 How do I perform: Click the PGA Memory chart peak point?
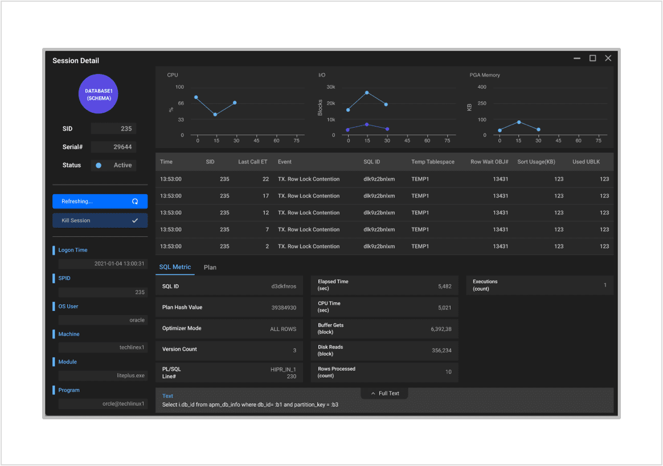[519, 122]
